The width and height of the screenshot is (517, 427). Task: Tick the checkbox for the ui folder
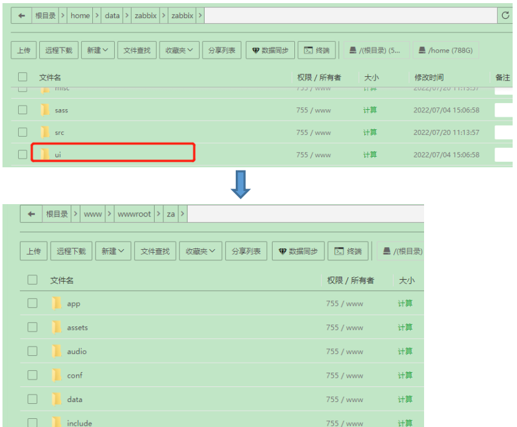(22, 154)
